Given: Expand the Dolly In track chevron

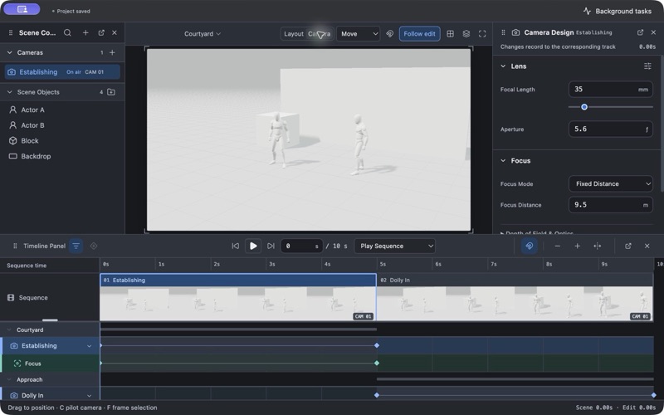Looking at the screenshot, I should (x=89, y=396).
